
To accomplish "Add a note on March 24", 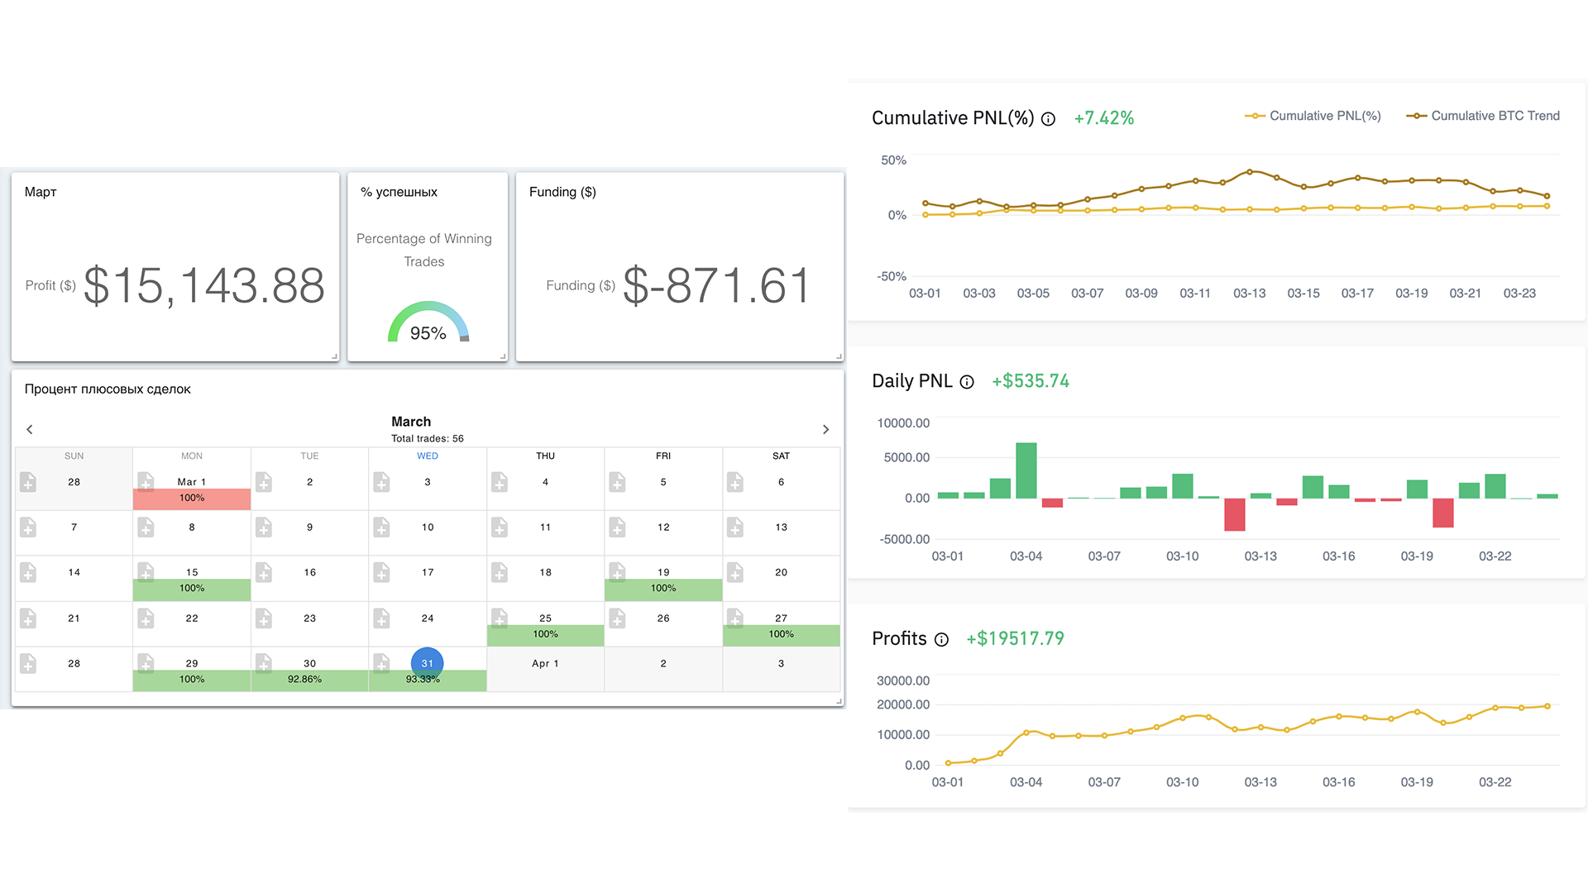I will tap(381, 618).
